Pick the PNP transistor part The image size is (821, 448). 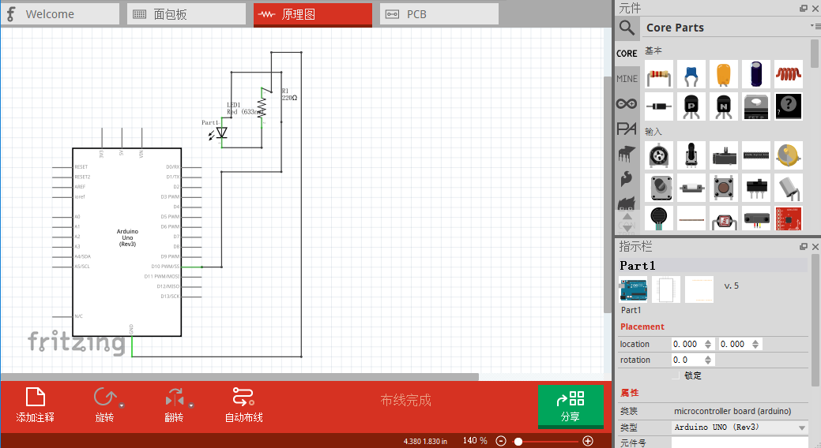(x=691, y=106)
